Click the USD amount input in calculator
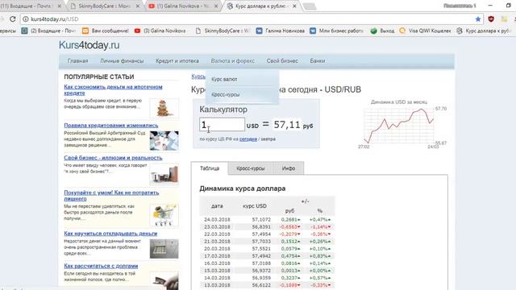Viewport: 516px width, 290px height. coord(223,125)
